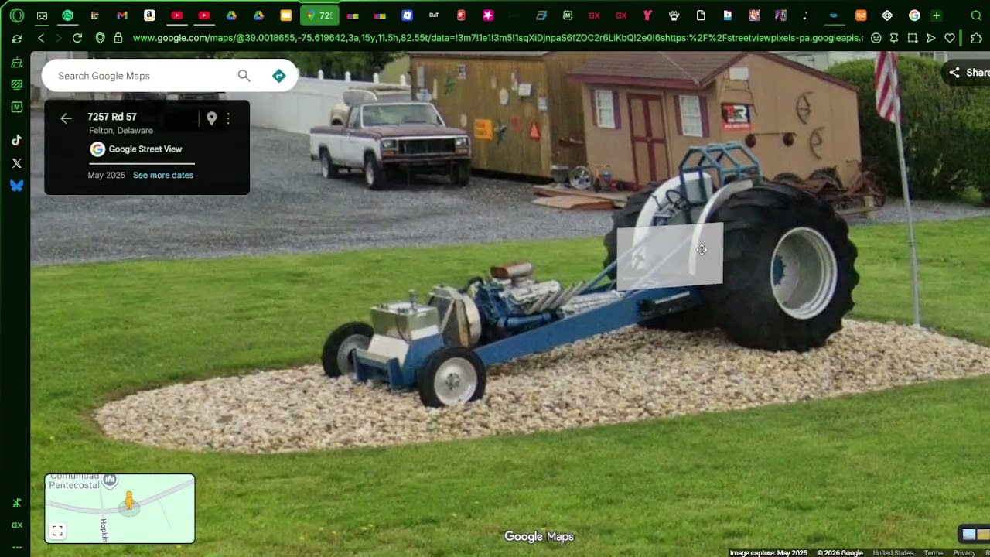Open the M chip sidebar icon
Image resolution: width=990 pixels, height=557 pixels.
[x=17, y=107]
